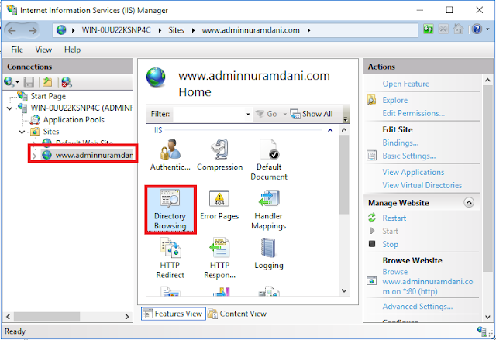Screen dimensions: 496x340
Task: Open the Error Pages feature
Action: point(219,204)
